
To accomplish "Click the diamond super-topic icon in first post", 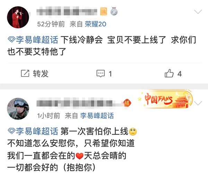I will click(x=11, y=40).
